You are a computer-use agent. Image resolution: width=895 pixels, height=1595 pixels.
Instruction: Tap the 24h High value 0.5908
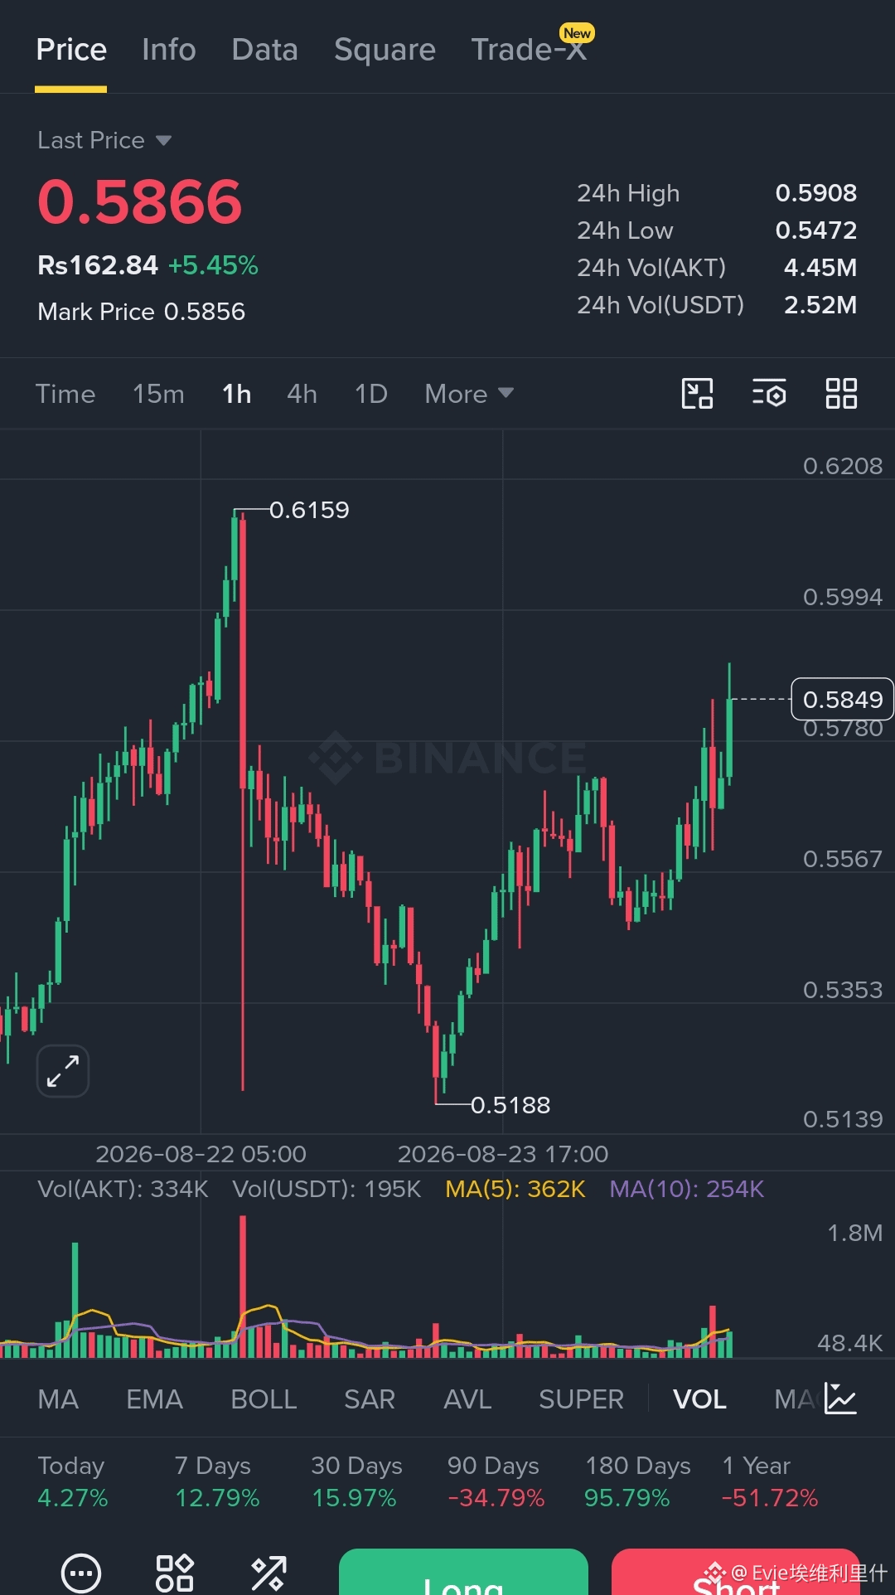coord(815,193)
